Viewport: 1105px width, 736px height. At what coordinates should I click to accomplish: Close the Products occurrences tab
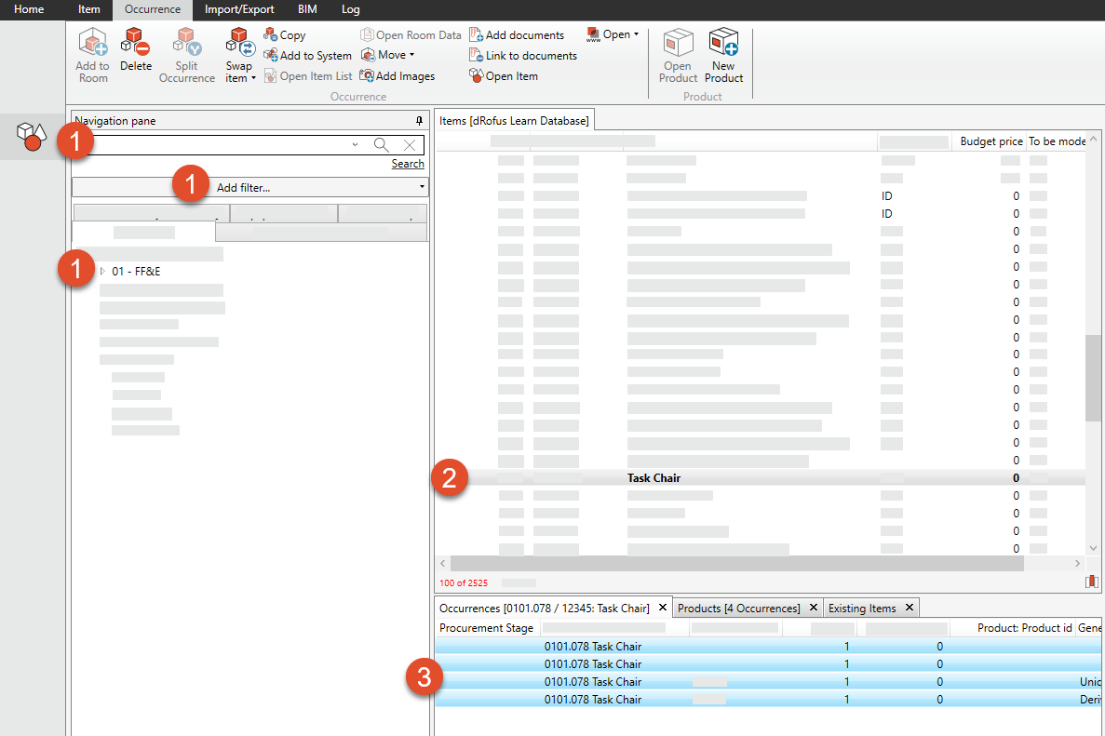[813, 609]
